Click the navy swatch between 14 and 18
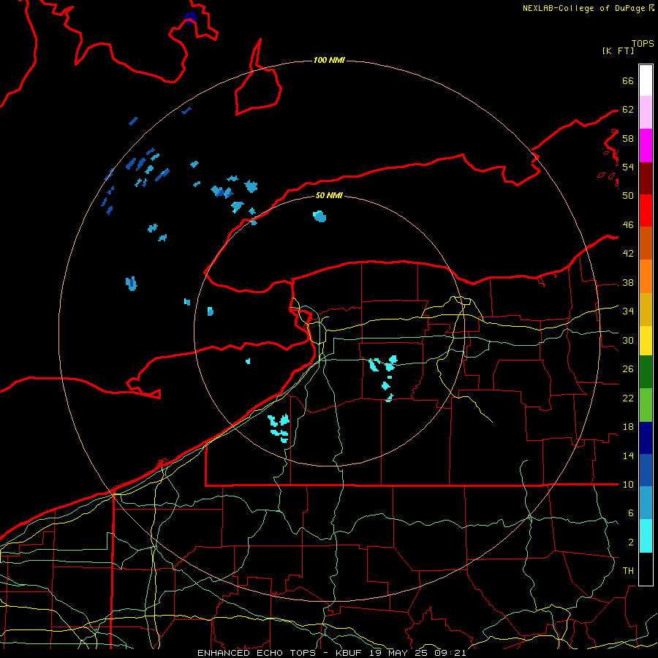 (x=646, y=438)
